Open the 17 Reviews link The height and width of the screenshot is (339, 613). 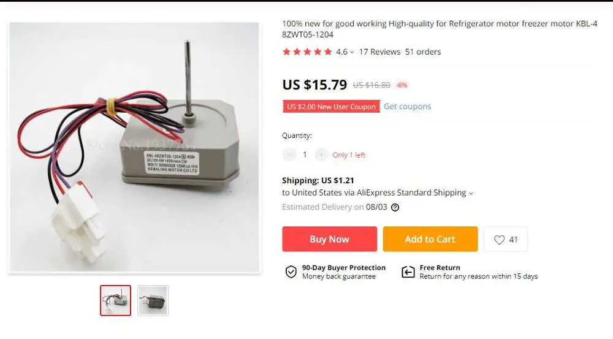[379, 51]
